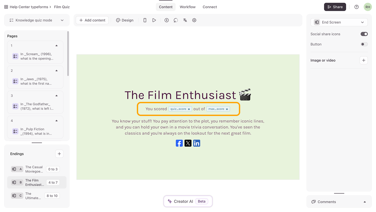This screenshot has height=212, width=376.
Task: Click the help question mark icon
Action: pos(356,7)
